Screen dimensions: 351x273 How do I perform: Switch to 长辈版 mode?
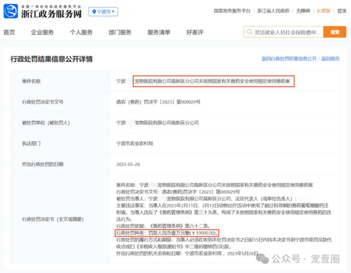[324, 11]
